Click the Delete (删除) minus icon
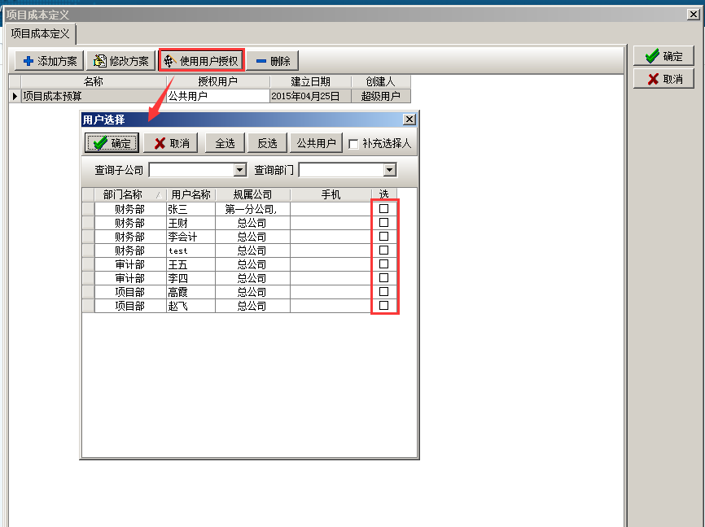 coord(261,61)
